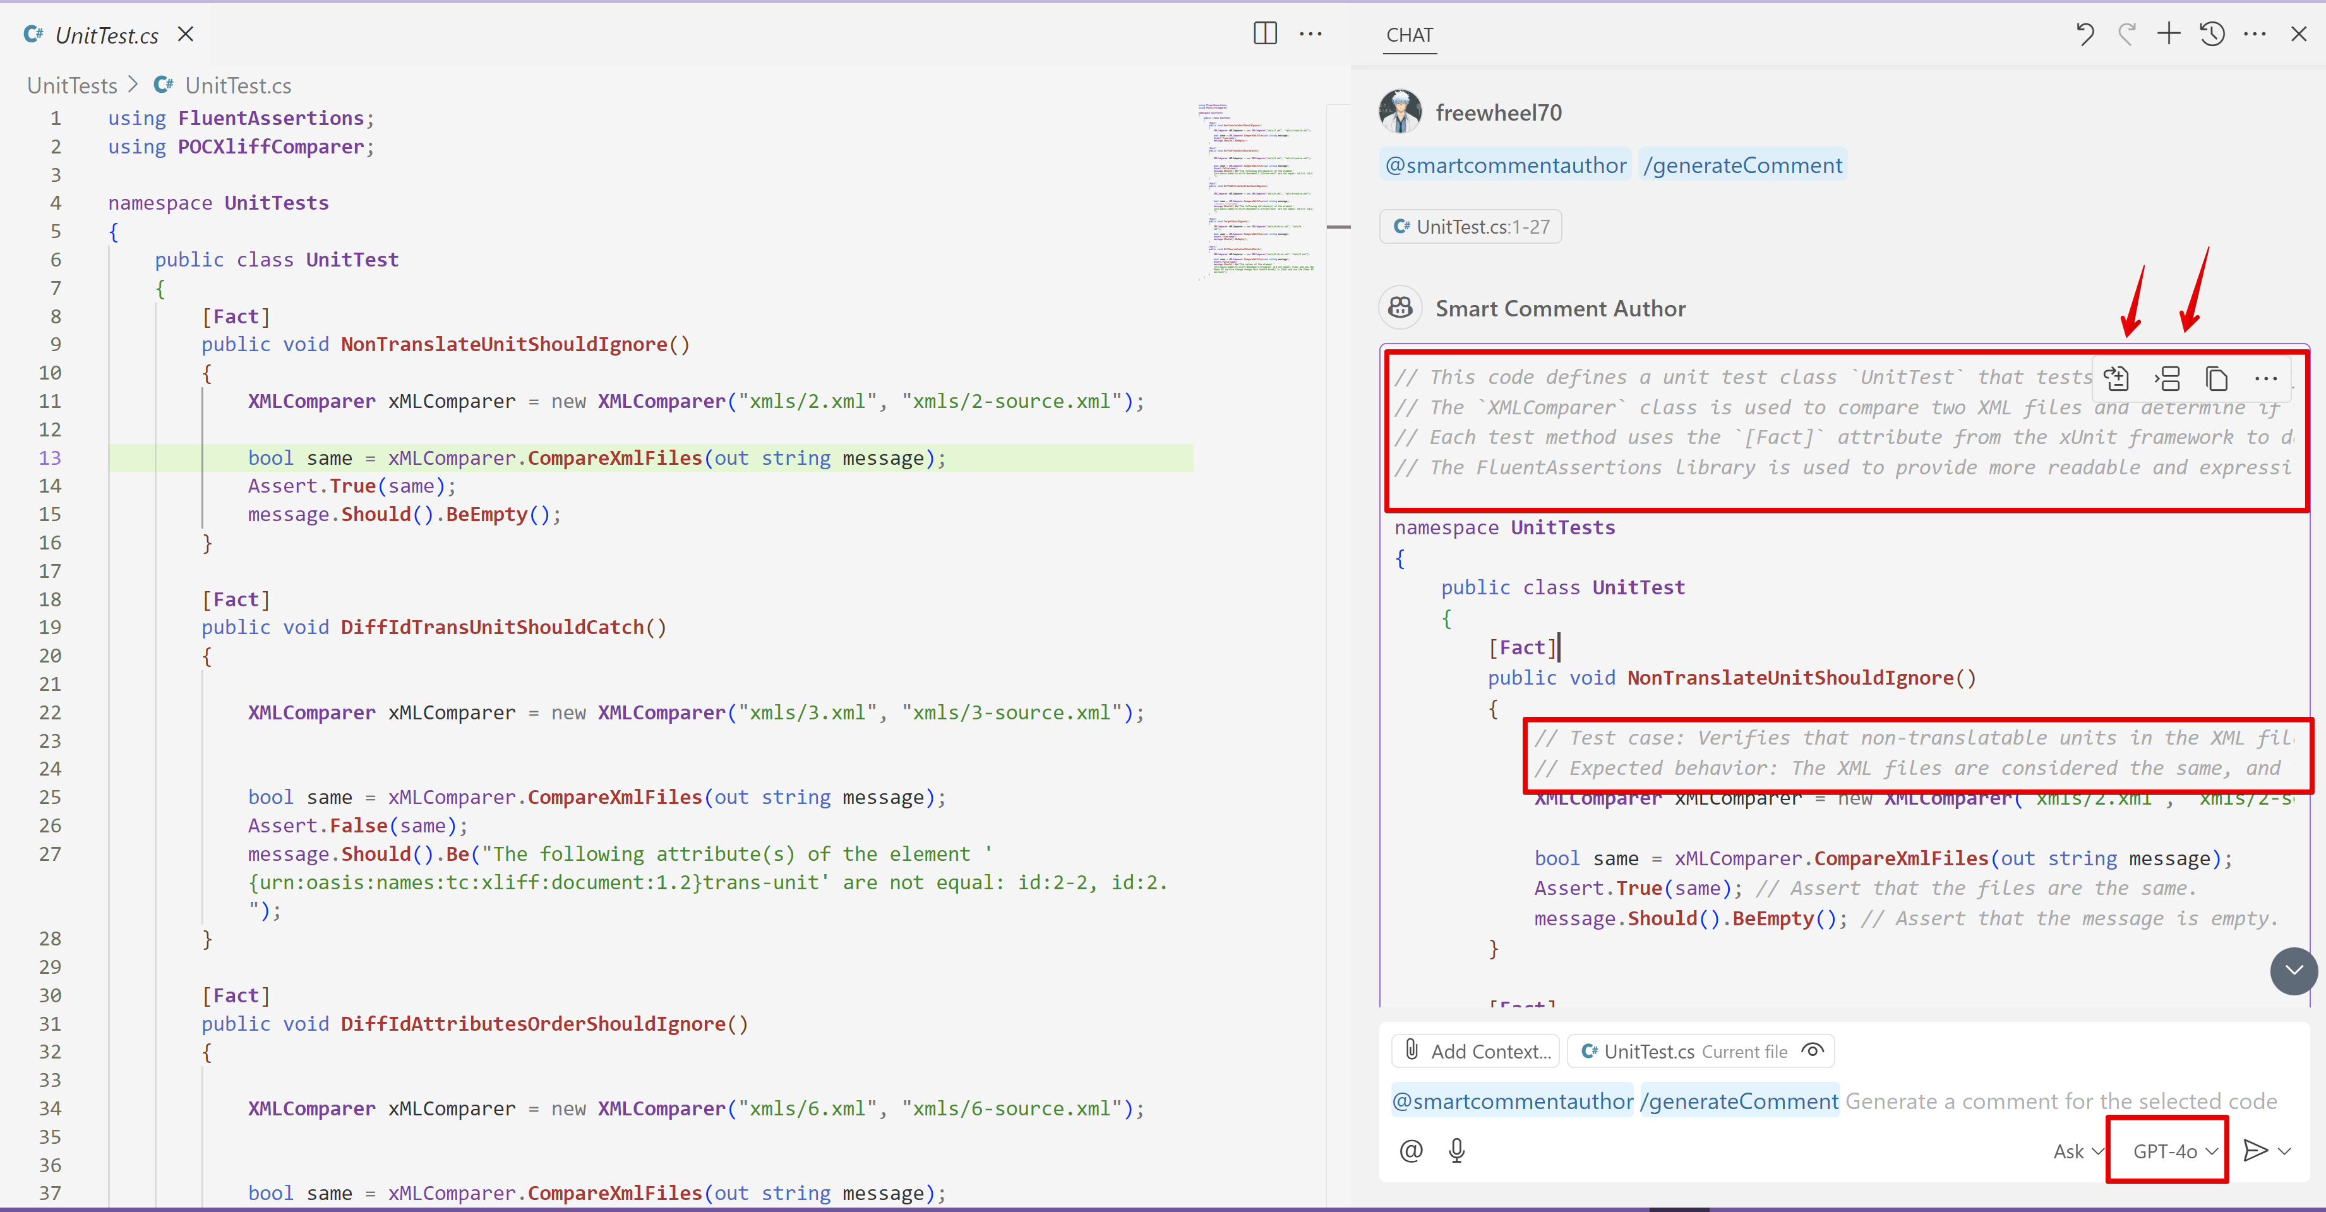Screen dimensions: 2326x1212
Task: Attach context with the paperclip icon
Action: click(1412, 1050)
